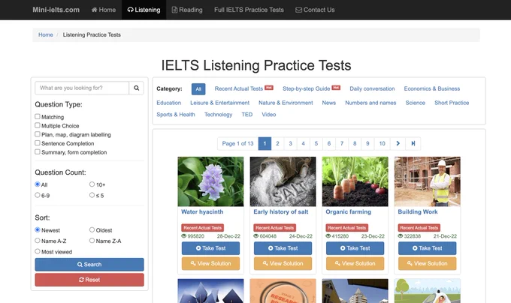This screenshot has height=303, width=511.
Task: Go to page 5 of results
Action: (x=316, y=143)
